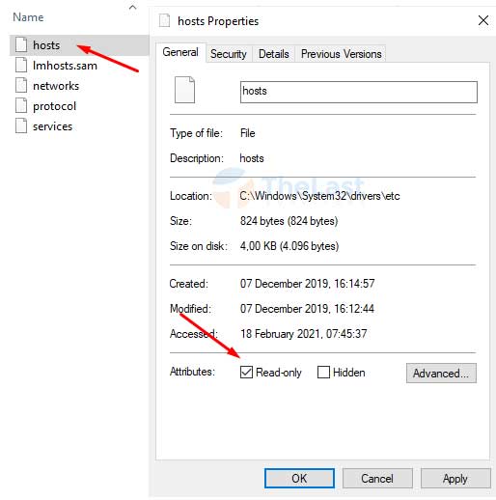Click the Apply button
The width and height of the screenshot is (496, 500).
click(455, 479)
